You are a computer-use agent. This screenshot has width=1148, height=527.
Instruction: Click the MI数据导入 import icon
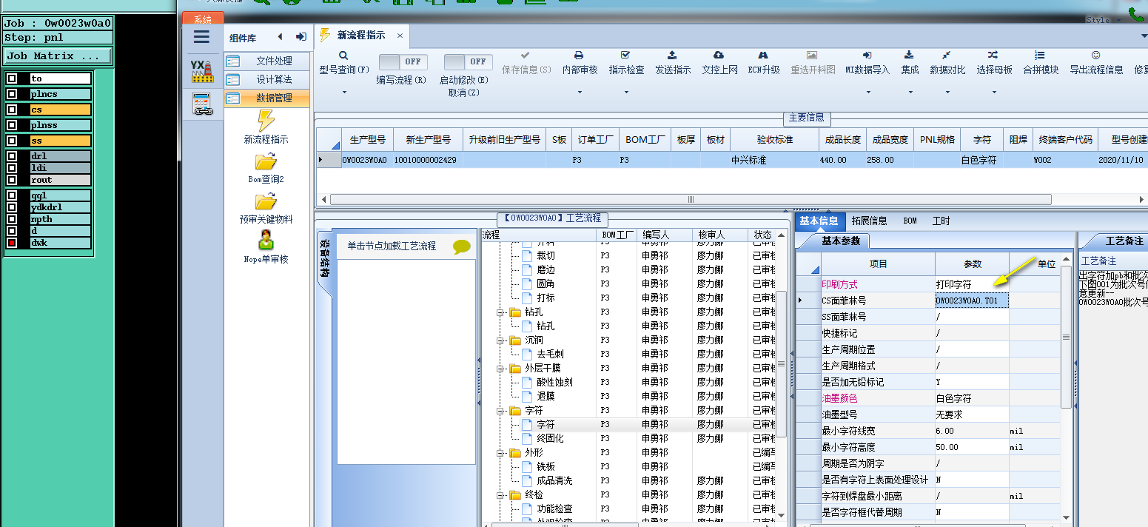pos(867,56)
